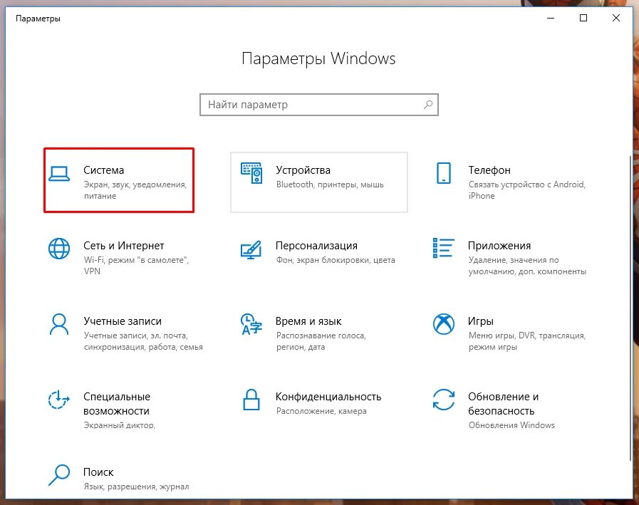Click the Устройства keyboard and speaker icon
Screen dimensions: 639x505
pos(251,173)
